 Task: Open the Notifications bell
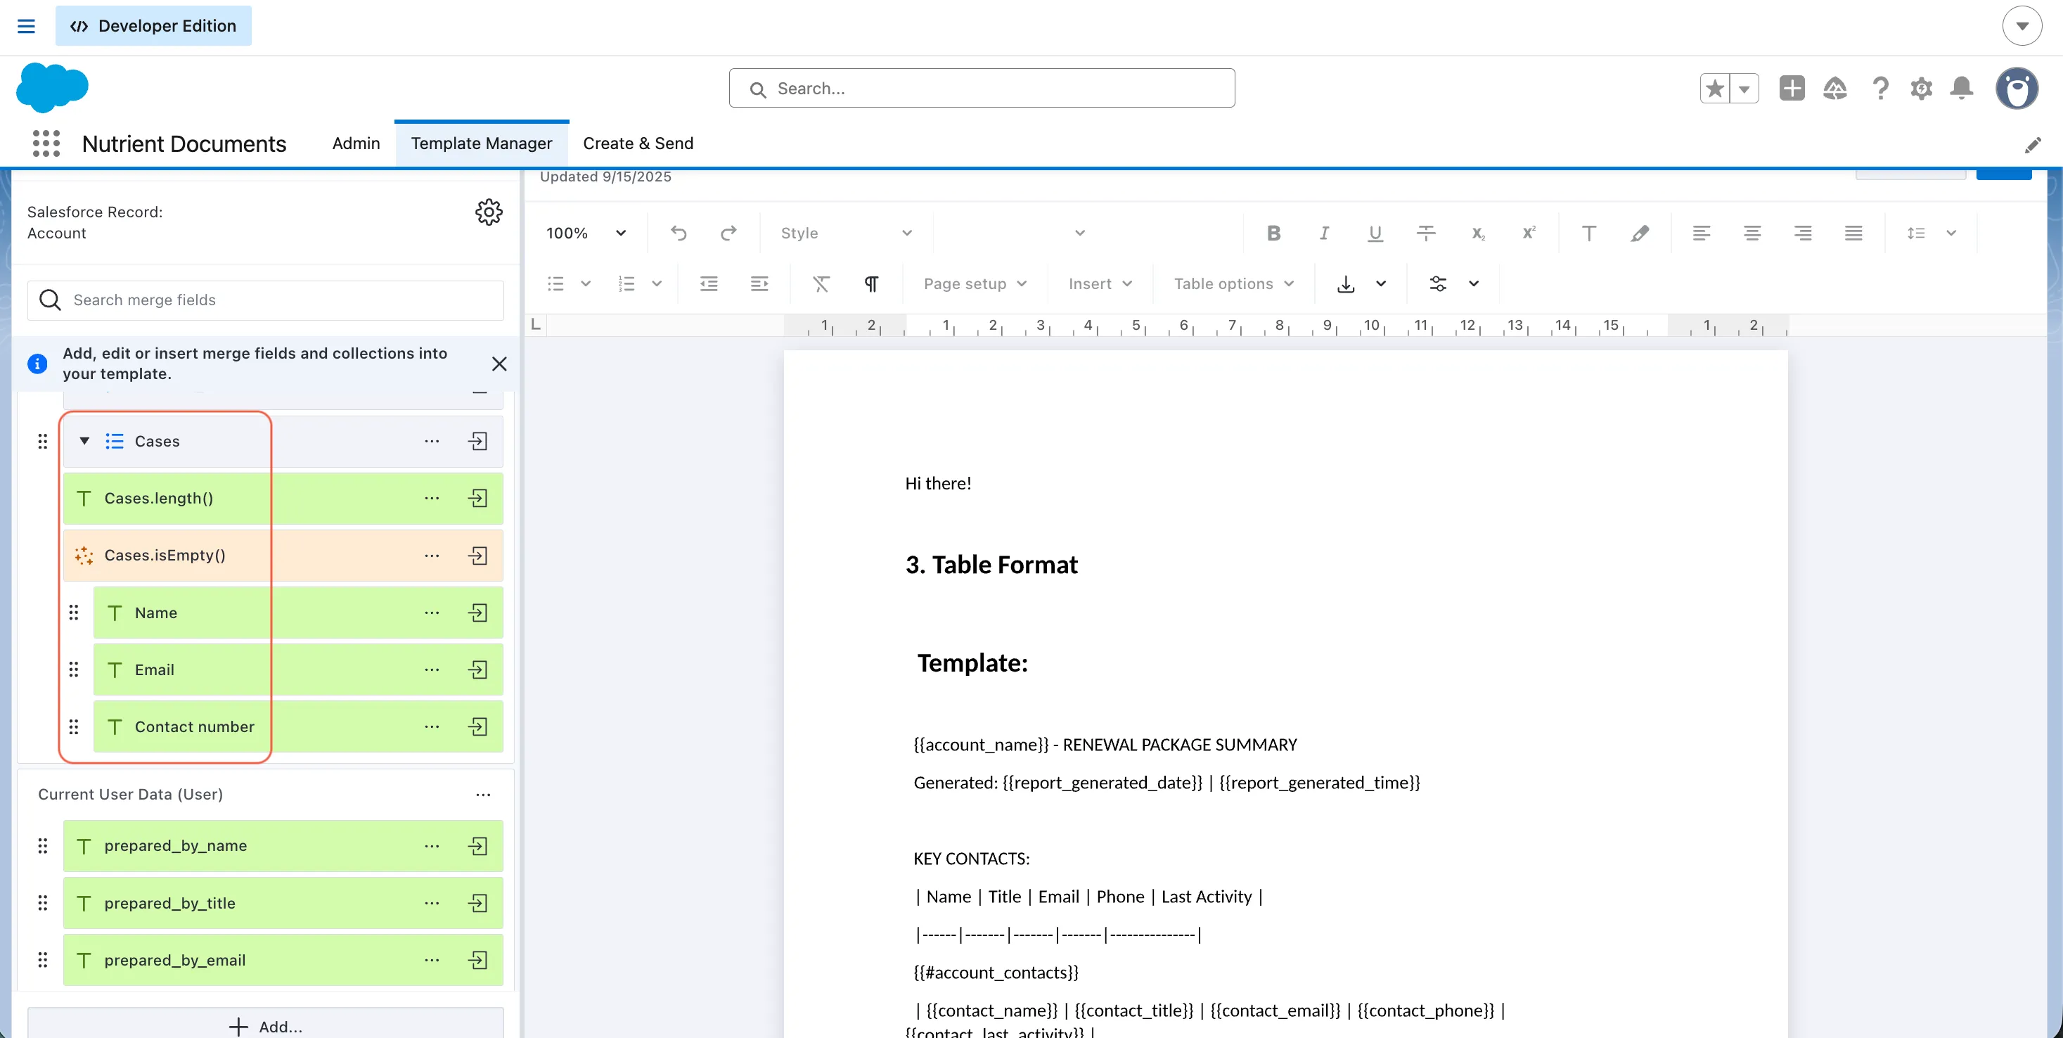[x=1961, y=88]
